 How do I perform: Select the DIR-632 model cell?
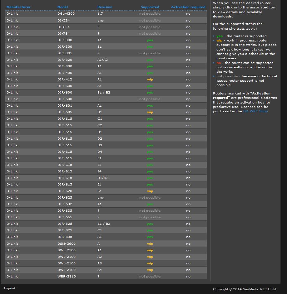tap(65, 204)
